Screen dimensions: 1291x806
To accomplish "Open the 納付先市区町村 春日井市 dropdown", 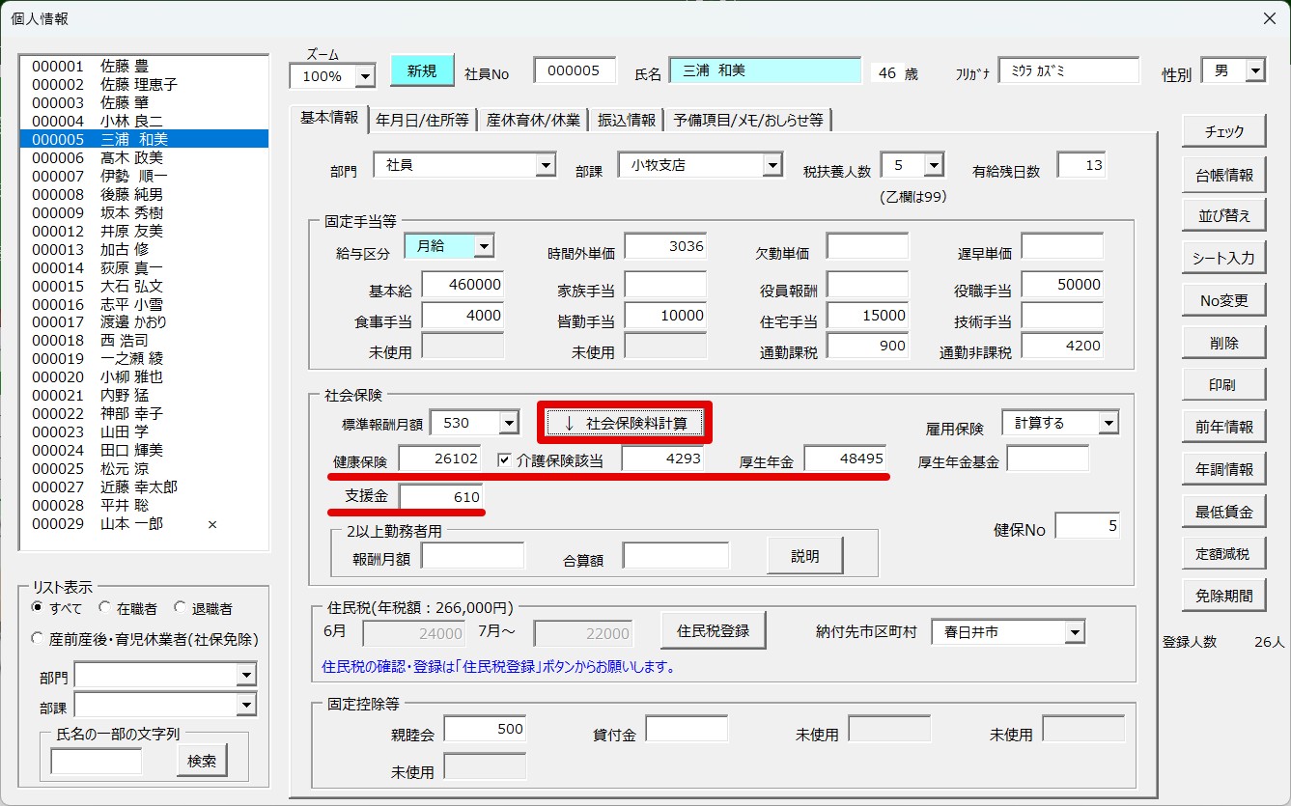I will click(1075, 632).
